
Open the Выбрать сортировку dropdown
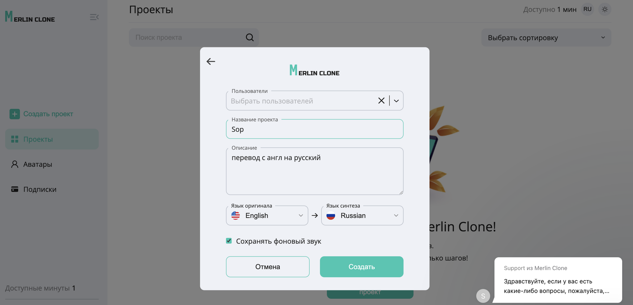(546, 38)
